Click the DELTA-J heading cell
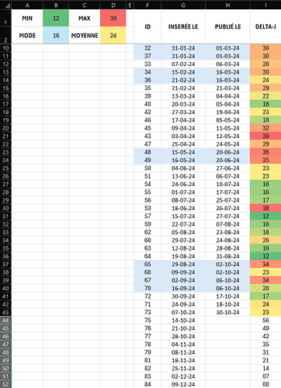The height and width of the screenshot is (388, 281). [x=265, y=26]
